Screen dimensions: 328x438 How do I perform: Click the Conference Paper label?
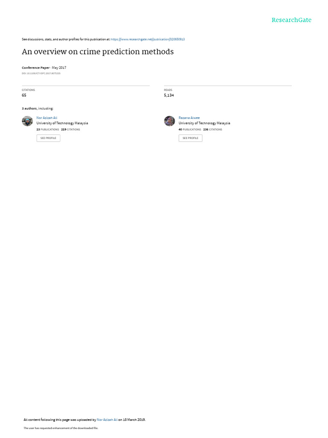tap(36, 68)
